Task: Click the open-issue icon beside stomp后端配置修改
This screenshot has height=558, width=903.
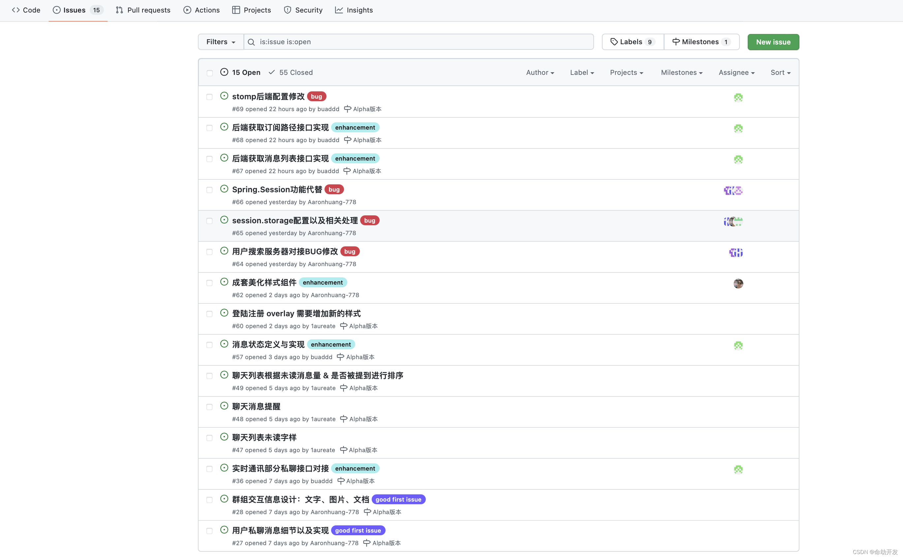Action: 224,96
